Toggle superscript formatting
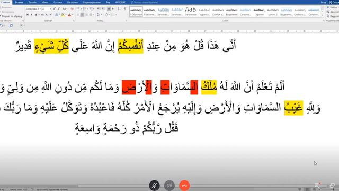 point(50,15)
